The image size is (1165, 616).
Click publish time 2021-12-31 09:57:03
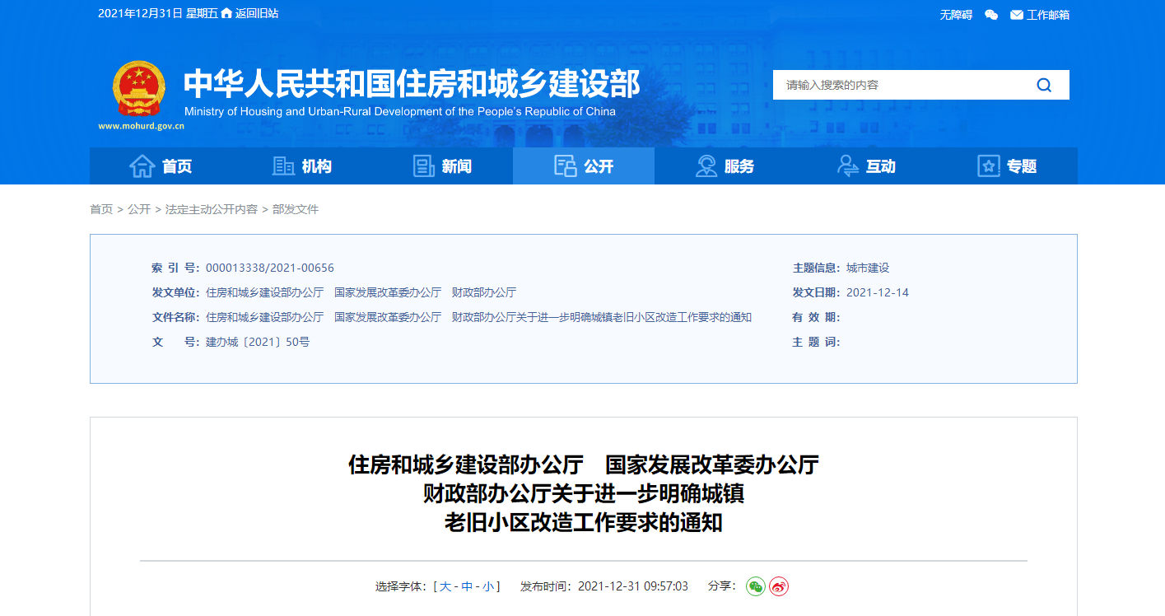[x=633, y=586]
